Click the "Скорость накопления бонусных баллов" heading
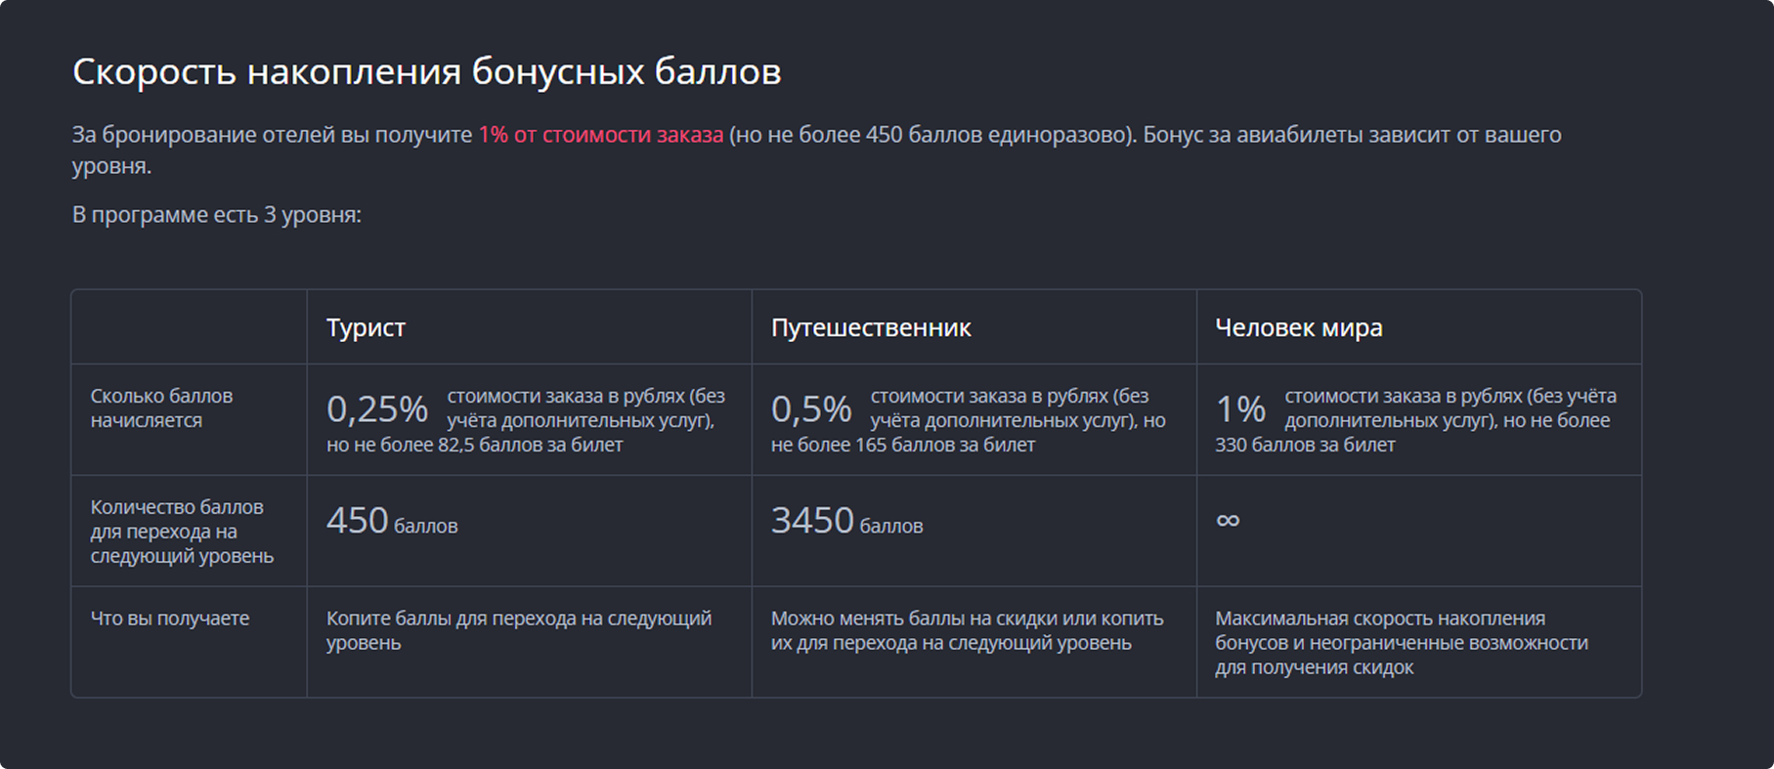This screenshot has width=1774, height=769. (426, 72)
